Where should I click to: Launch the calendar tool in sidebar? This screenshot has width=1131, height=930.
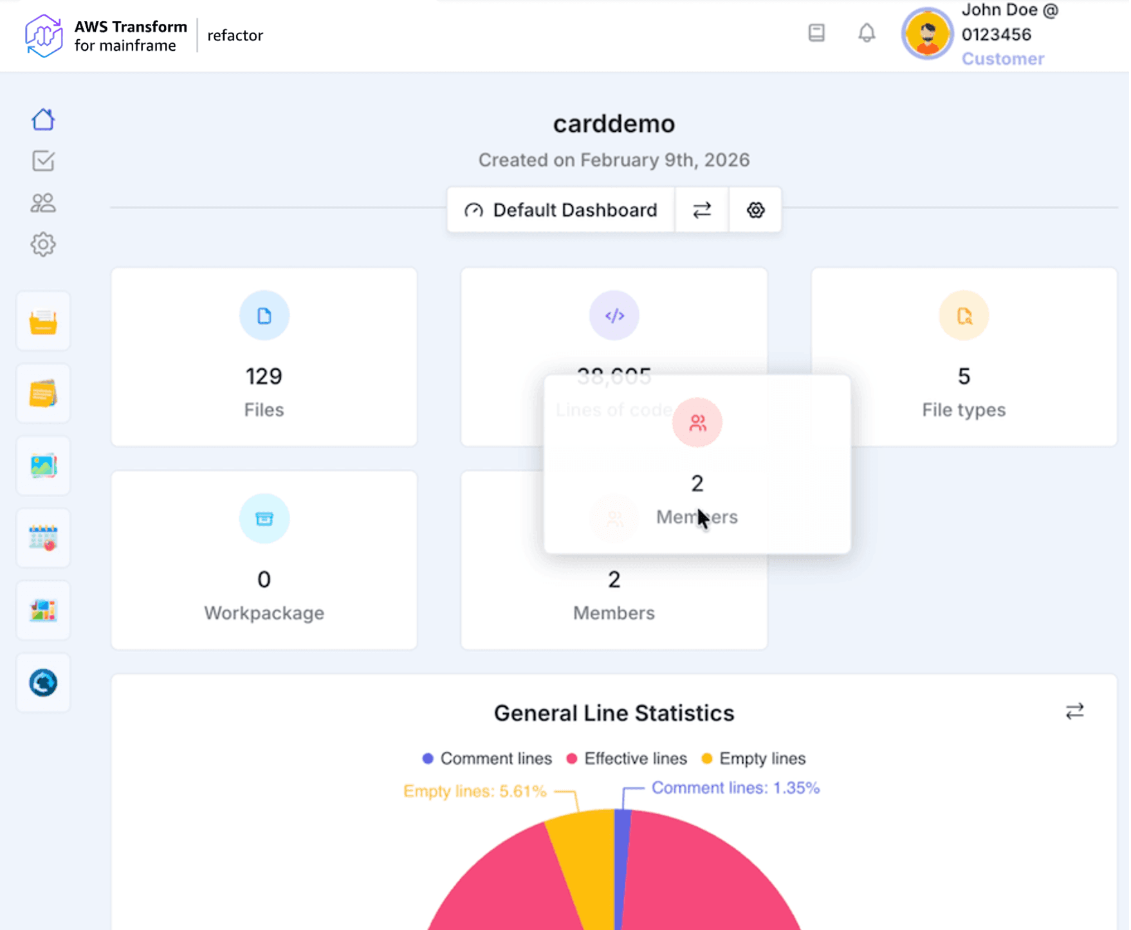point(43,538)
